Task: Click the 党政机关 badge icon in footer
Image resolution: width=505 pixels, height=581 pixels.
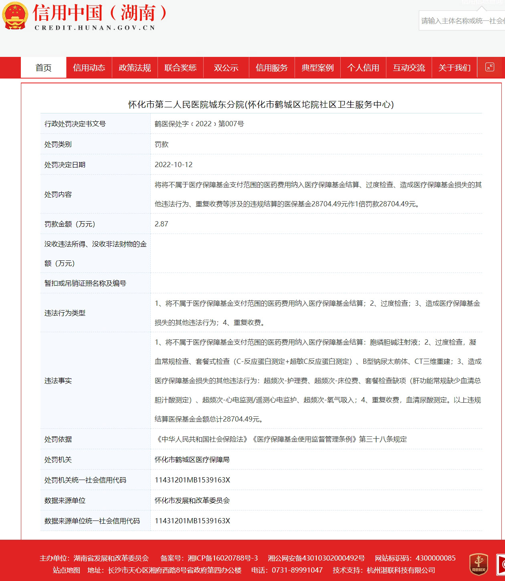Action: point(479,565)
